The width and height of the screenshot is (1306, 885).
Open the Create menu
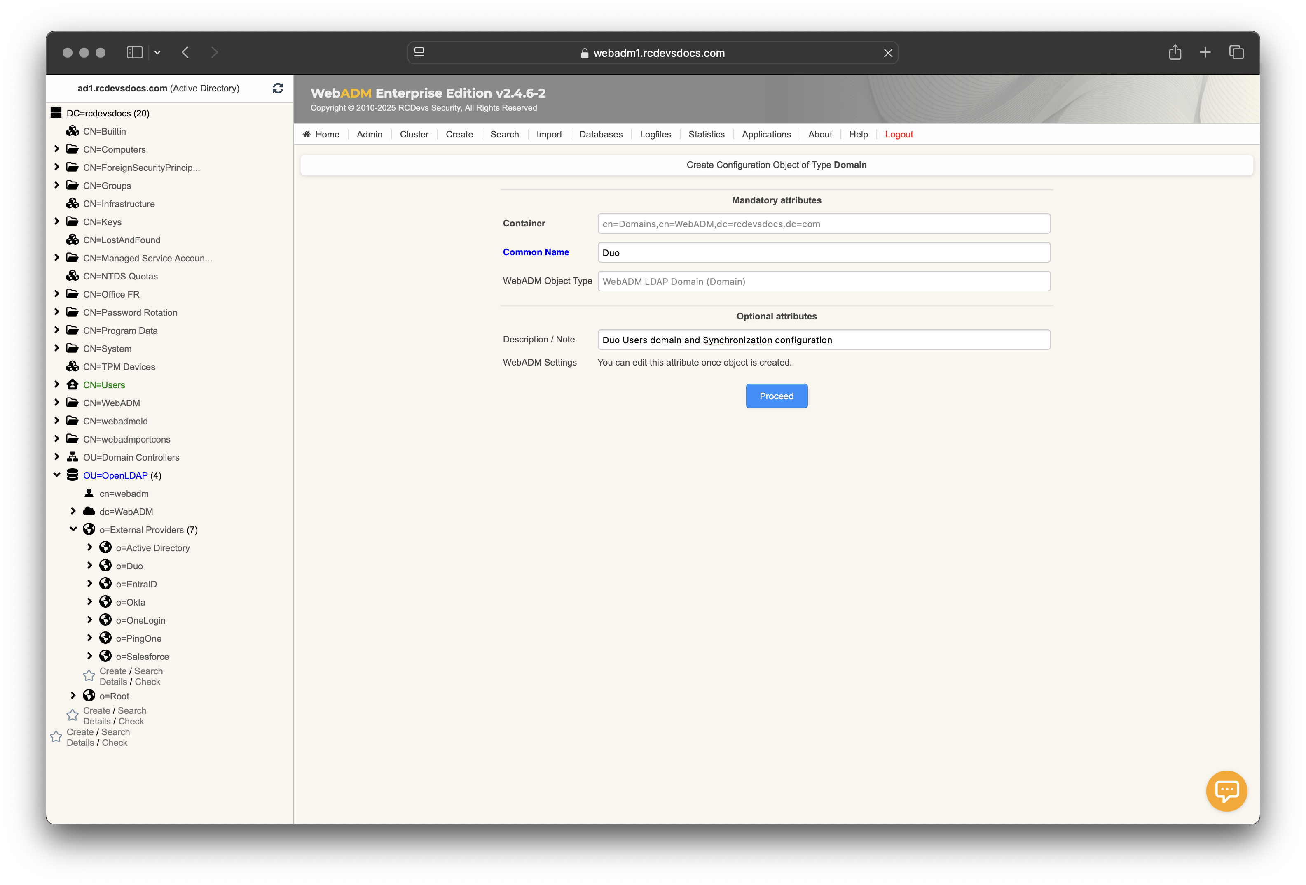tap(459, 134)
